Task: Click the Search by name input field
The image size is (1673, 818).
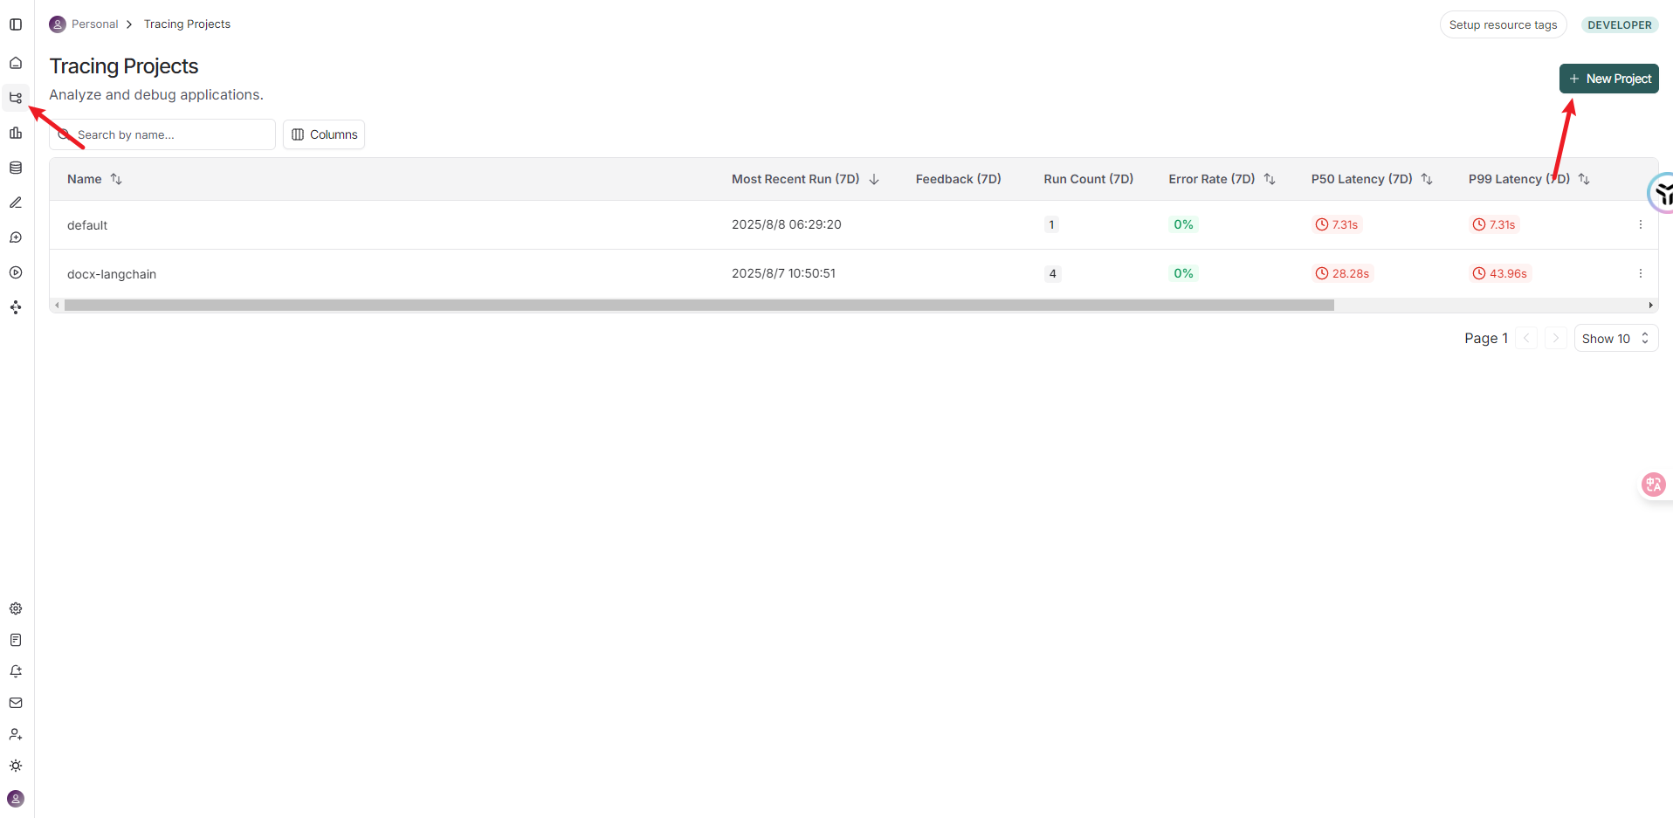Action: (170, 134)
